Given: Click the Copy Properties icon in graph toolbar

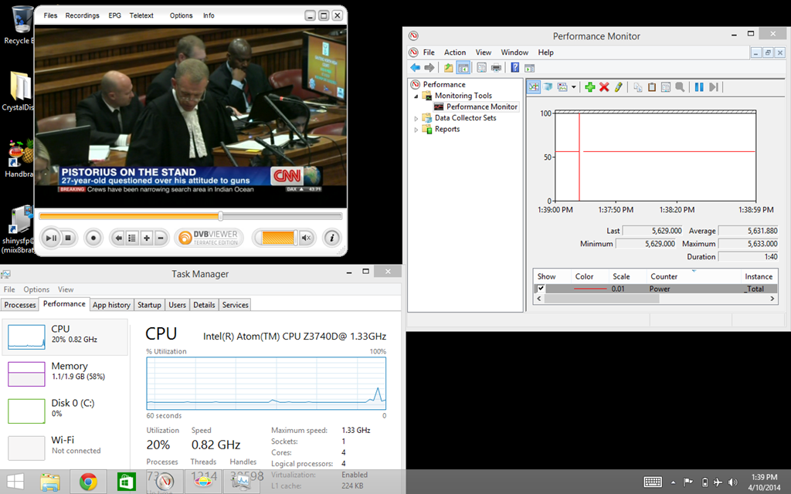Looking at the screenshot, I should [x=637, y=87].
